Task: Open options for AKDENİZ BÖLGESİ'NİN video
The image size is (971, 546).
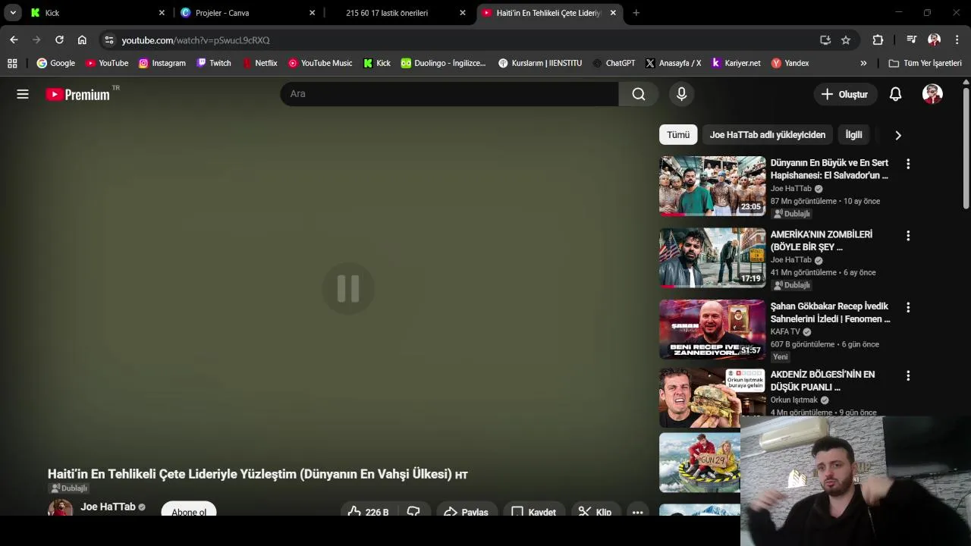Action: 908,376
